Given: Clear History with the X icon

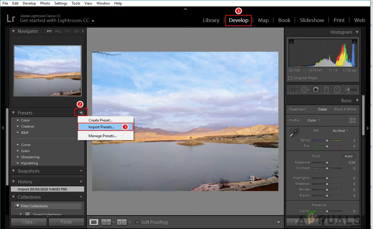Looking at the screenshot, I should [x=81, y=182].
